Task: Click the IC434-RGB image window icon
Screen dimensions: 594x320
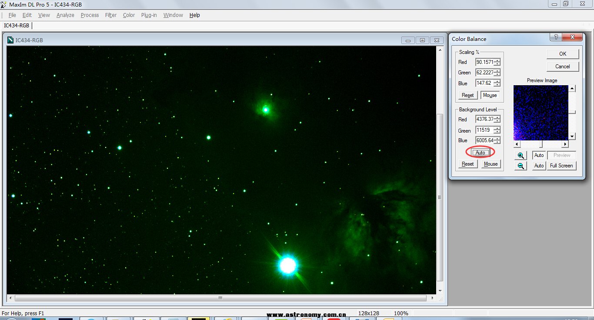Action: [10, 40]
